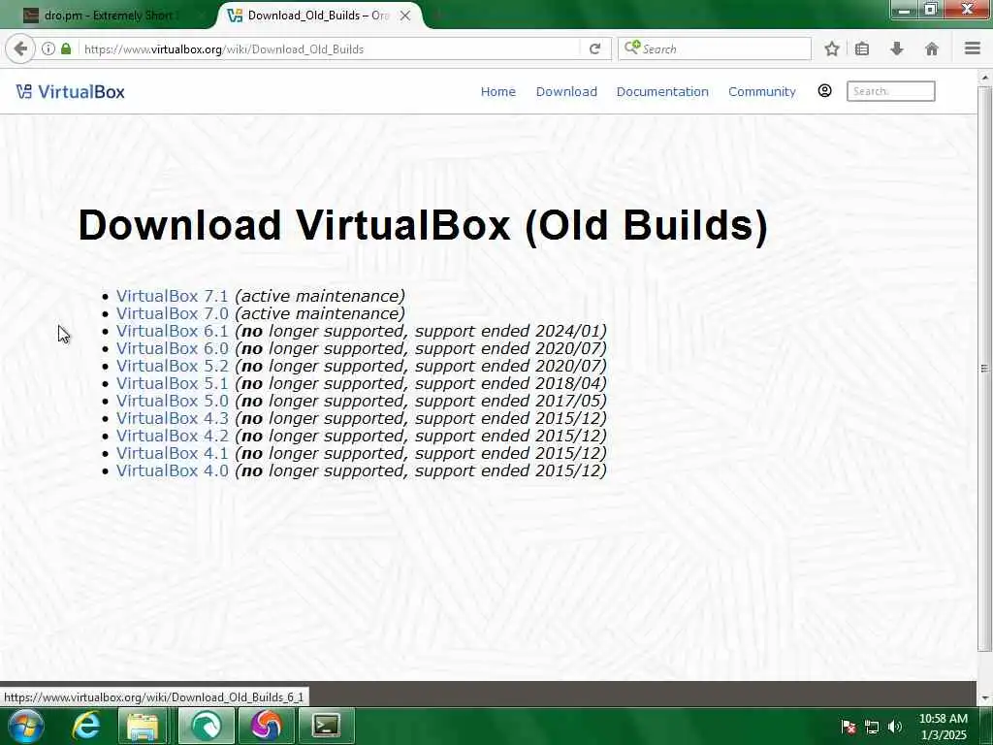
Task: Show bookmarks list icon in toolbar
Action: 862,49
